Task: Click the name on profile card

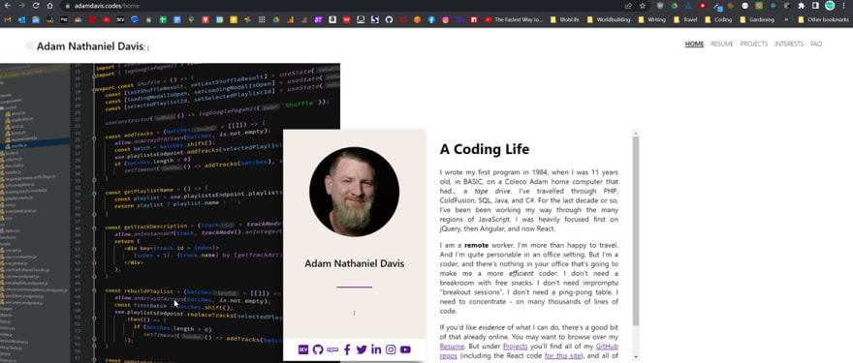Action: click(354, 263)
